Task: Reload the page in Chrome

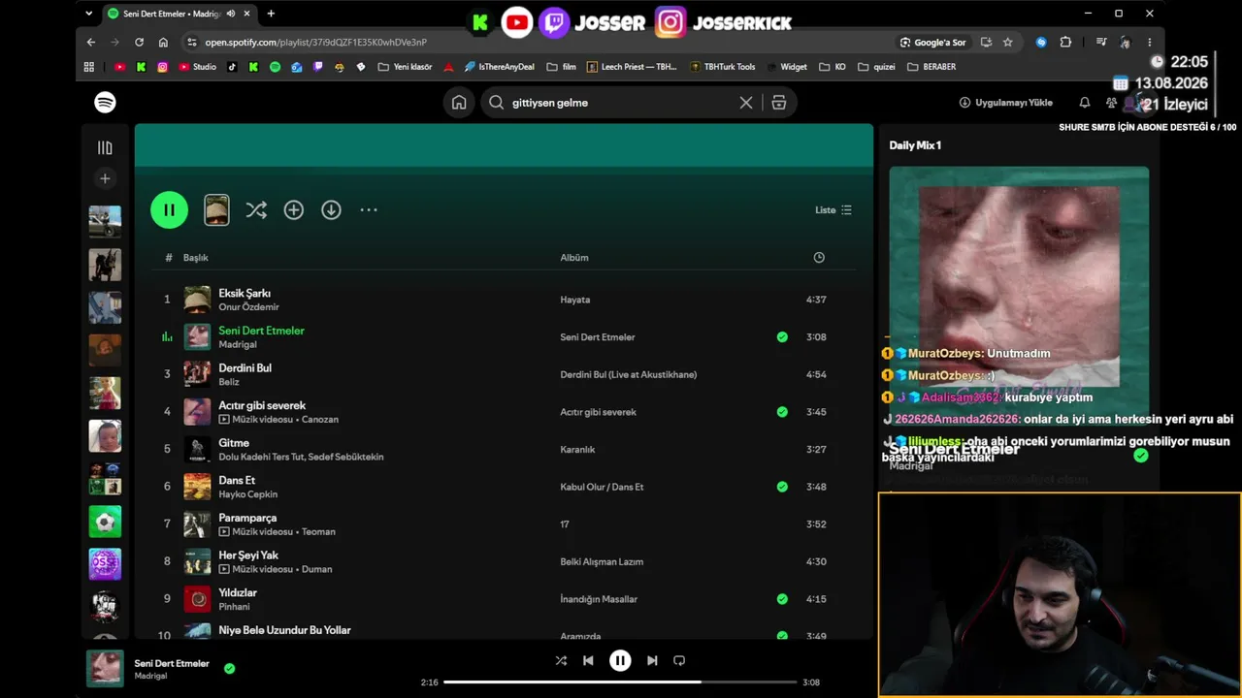Action: 139,43
